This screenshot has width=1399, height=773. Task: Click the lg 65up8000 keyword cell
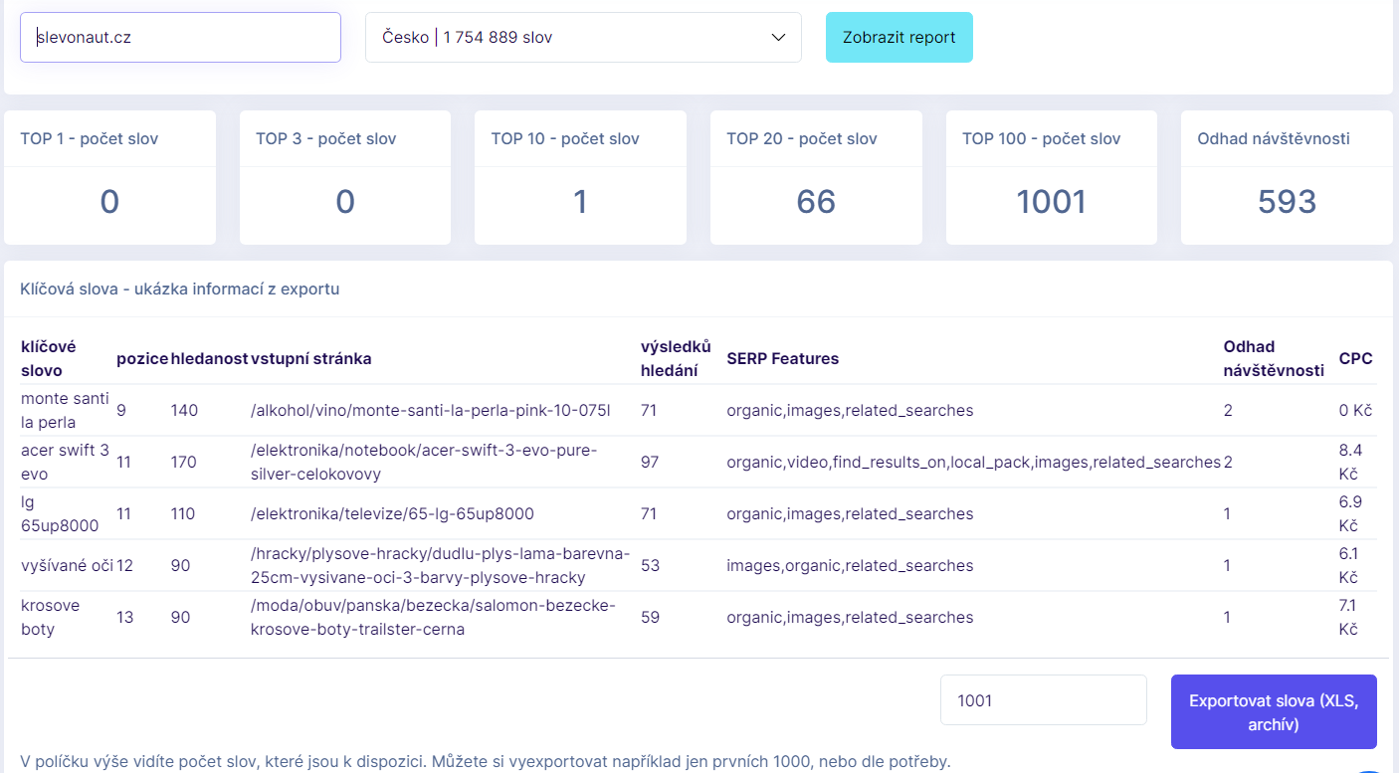coord(60,513)
